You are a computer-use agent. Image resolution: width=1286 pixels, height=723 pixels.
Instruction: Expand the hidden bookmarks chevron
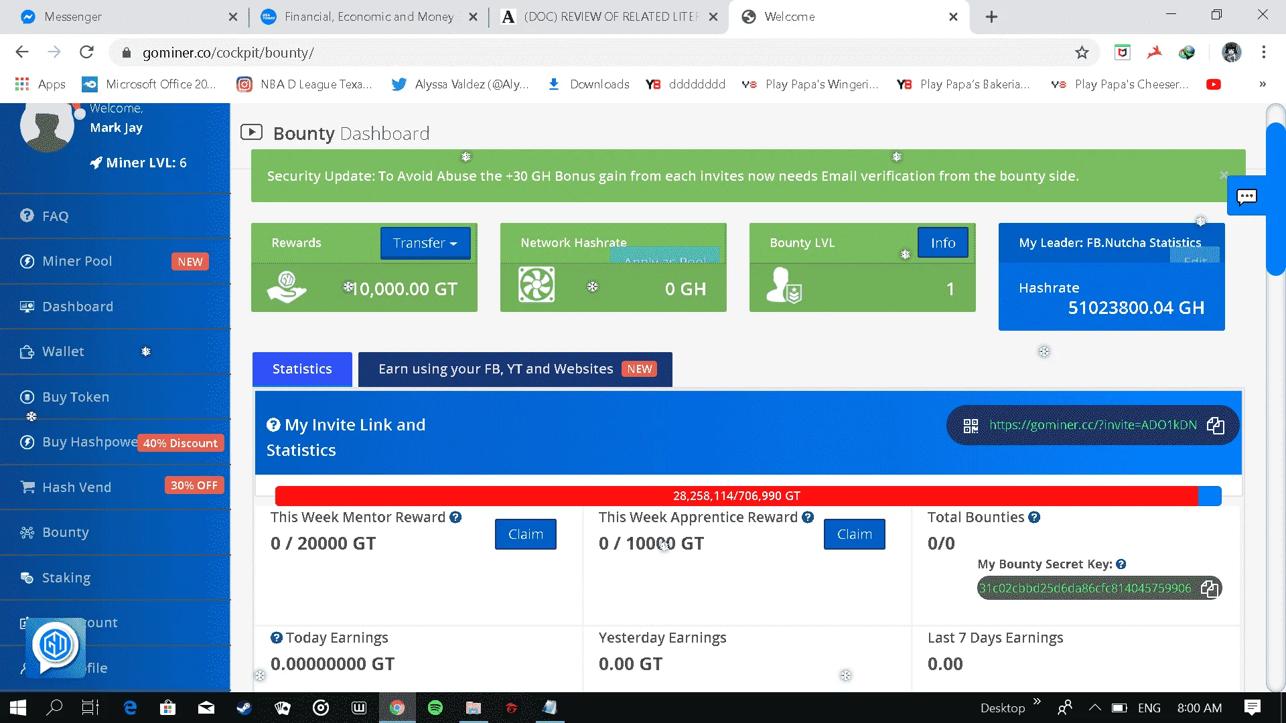pyautogui.click(x=1262, y=84)
